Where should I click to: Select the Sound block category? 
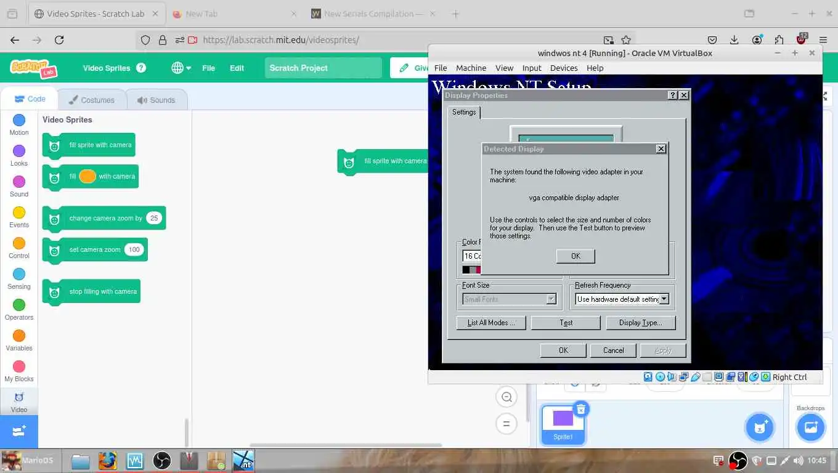(x=19, y=187)
